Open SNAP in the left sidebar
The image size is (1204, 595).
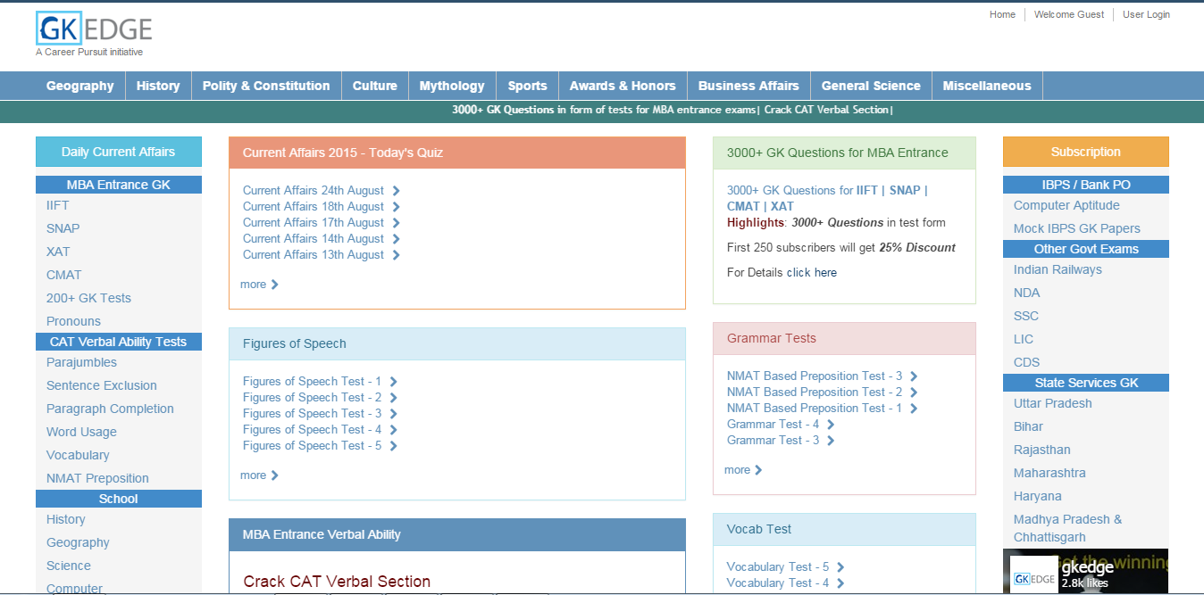(x=63, y=228)
